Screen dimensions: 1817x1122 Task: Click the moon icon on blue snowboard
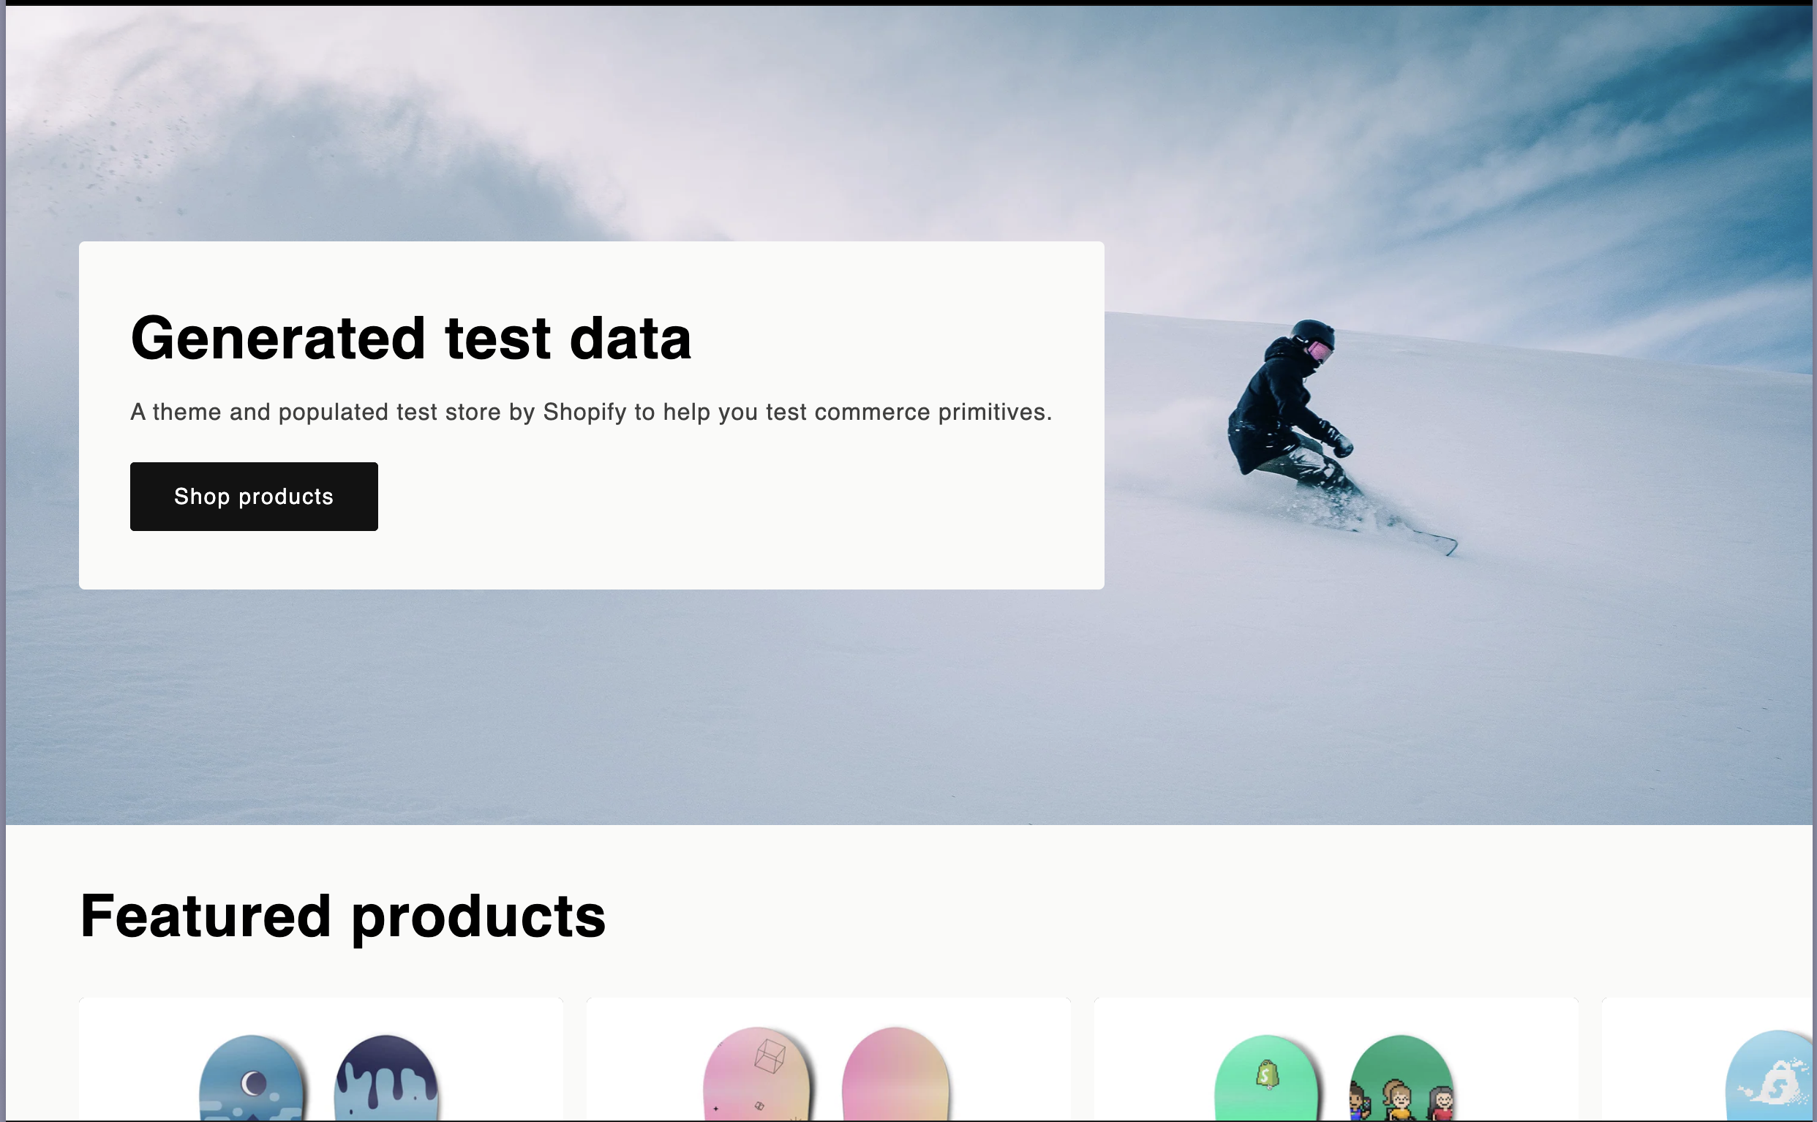click(x=253, y=1083)
